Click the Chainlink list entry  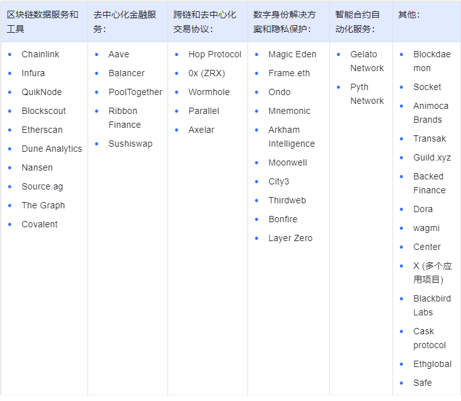pos(40,54)
